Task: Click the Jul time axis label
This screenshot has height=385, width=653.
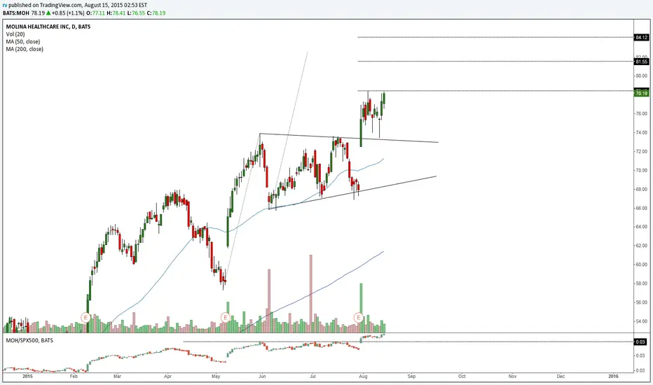Action: point(312,377)
